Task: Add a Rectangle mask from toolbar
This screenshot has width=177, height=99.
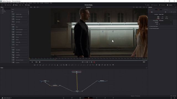Action: pos(76,65)
